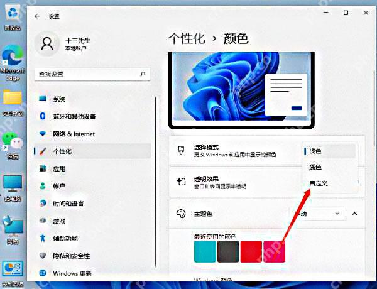Open the 此电脑 desktop icon
This screenshot has height=289, width=377.
tap(13, 188)
